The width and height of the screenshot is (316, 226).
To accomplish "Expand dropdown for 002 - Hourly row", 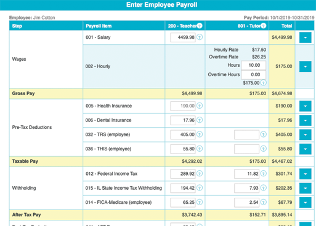I will click(306, 66).
